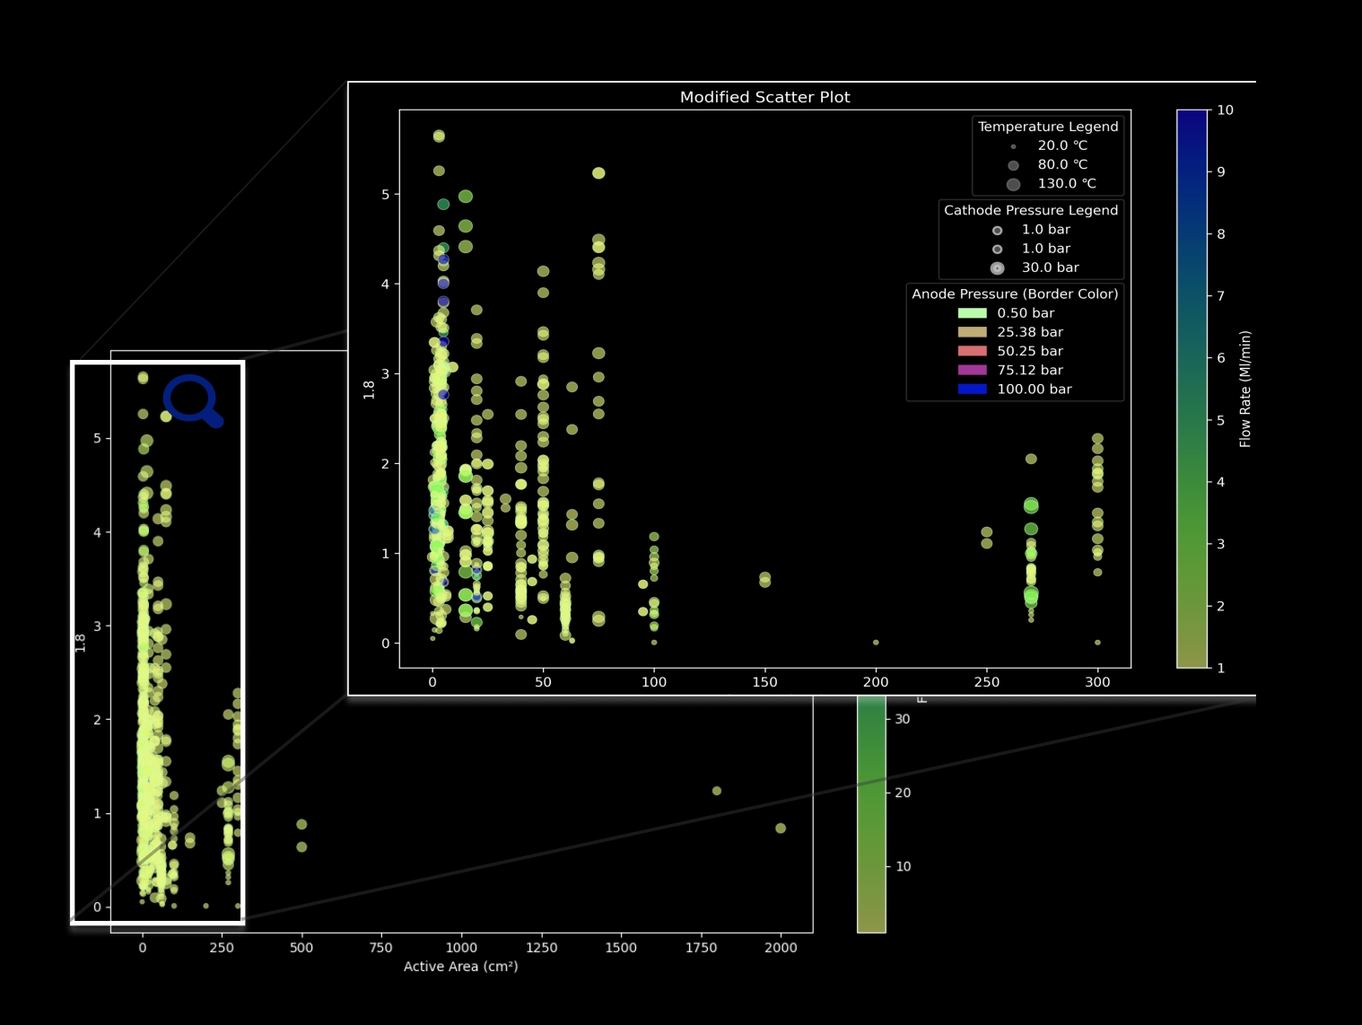Click the "Modified Scatter Plot" title
The height and width of the screenshot is (1025, 1362).
[x=764, y=97]
